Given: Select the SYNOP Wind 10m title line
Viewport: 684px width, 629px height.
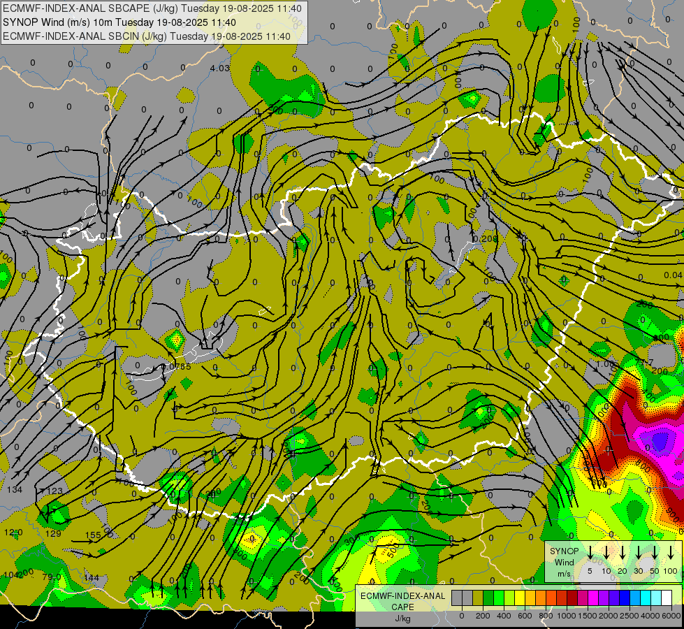Looking at the screenshot, I should (x=119, y=22).
